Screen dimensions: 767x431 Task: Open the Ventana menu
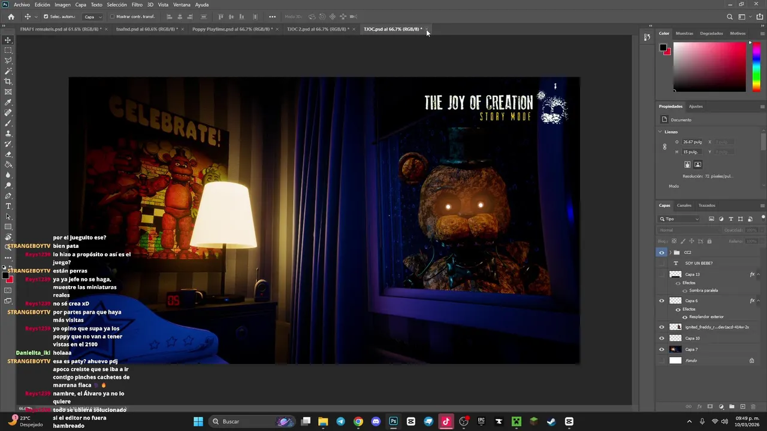pos(182,4)
